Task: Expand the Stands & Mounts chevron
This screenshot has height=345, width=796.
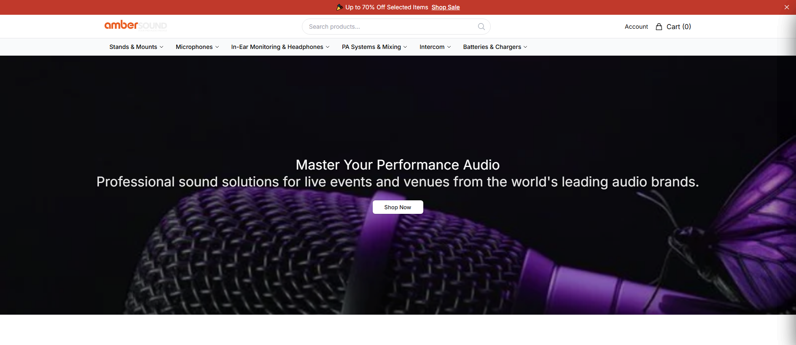Action: (161, 47)
